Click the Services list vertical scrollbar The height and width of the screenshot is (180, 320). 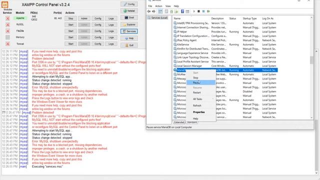pyautogui.click(x=311, y=67)
